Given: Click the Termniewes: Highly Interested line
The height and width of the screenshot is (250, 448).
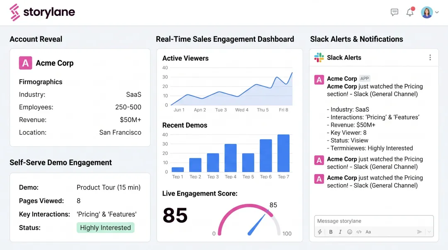Looking at the screenshot, I should click(x=370, y=148).
